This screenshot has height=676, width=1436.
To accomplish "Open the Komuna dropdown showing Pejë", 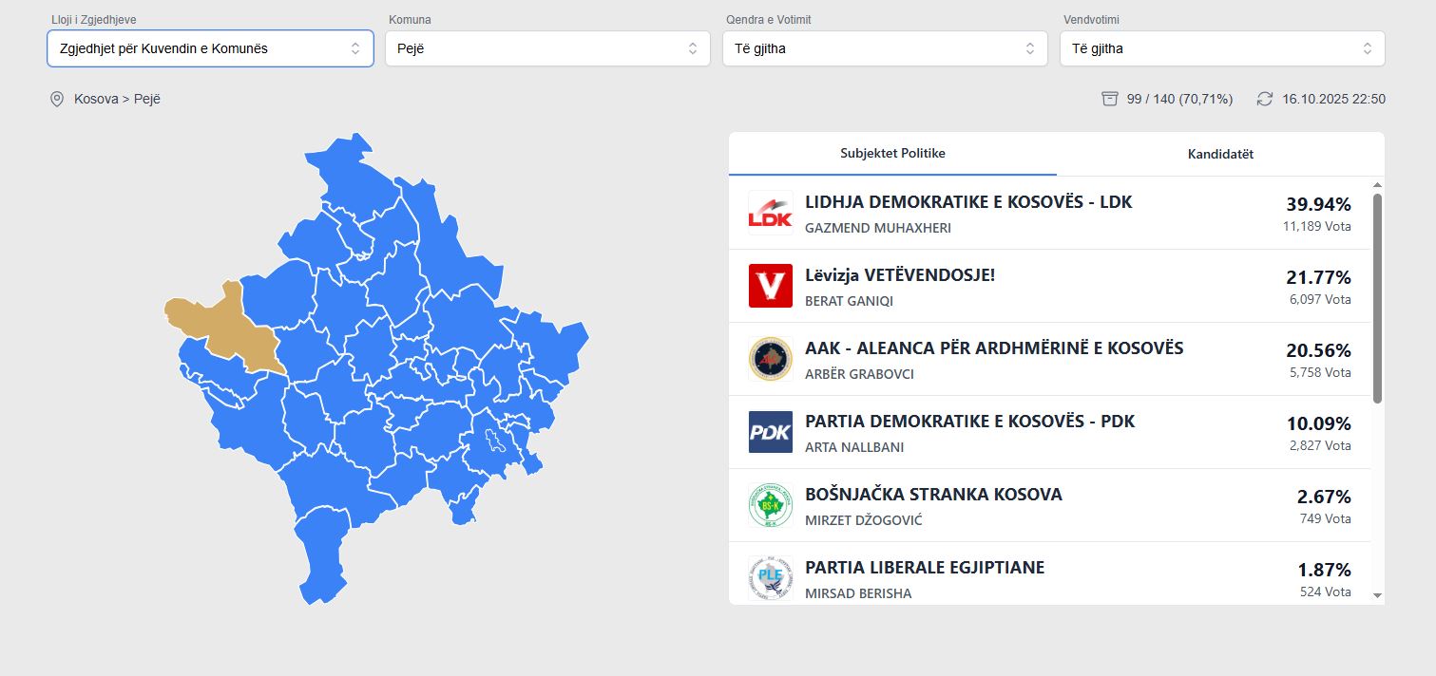I will click(x=547, y=48).
